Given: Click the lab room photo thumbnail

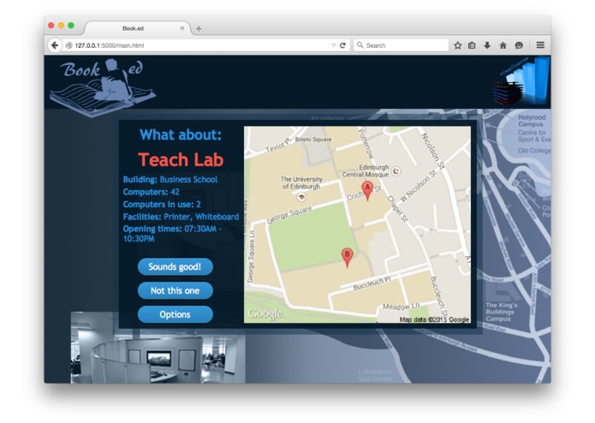Looking at the screenshot, I should 158,347.
